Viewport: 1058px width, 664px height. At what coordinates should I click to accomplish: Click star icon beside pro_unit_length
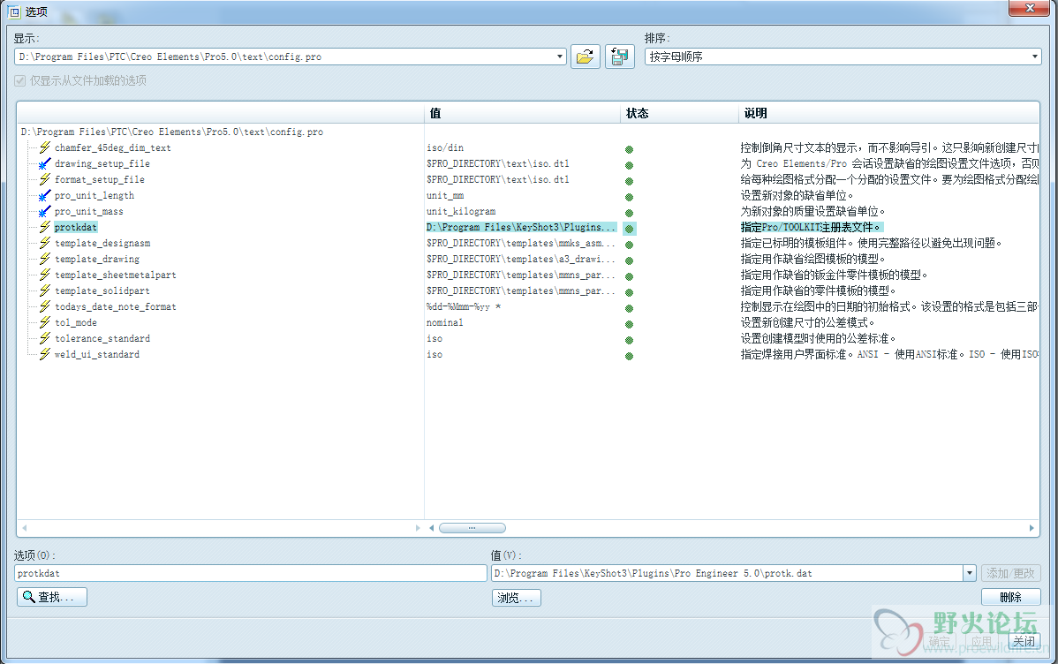44,196
